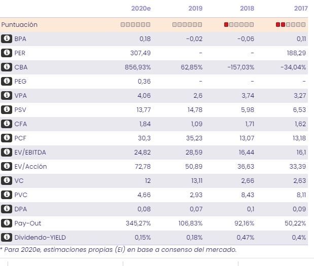This screenshot has height=266, width=314.
Task: Show info for the PEG ratio
Action: [x=7, y=81]
